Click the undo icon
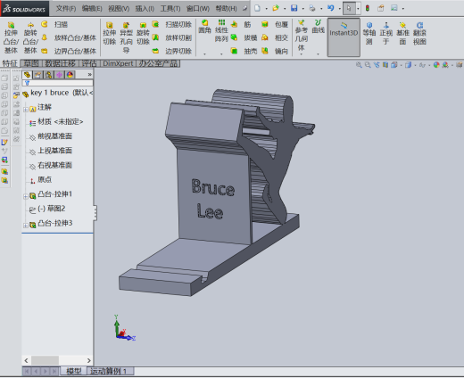The width and height of the screenshot is (464, 378). [x=331, y=8]
